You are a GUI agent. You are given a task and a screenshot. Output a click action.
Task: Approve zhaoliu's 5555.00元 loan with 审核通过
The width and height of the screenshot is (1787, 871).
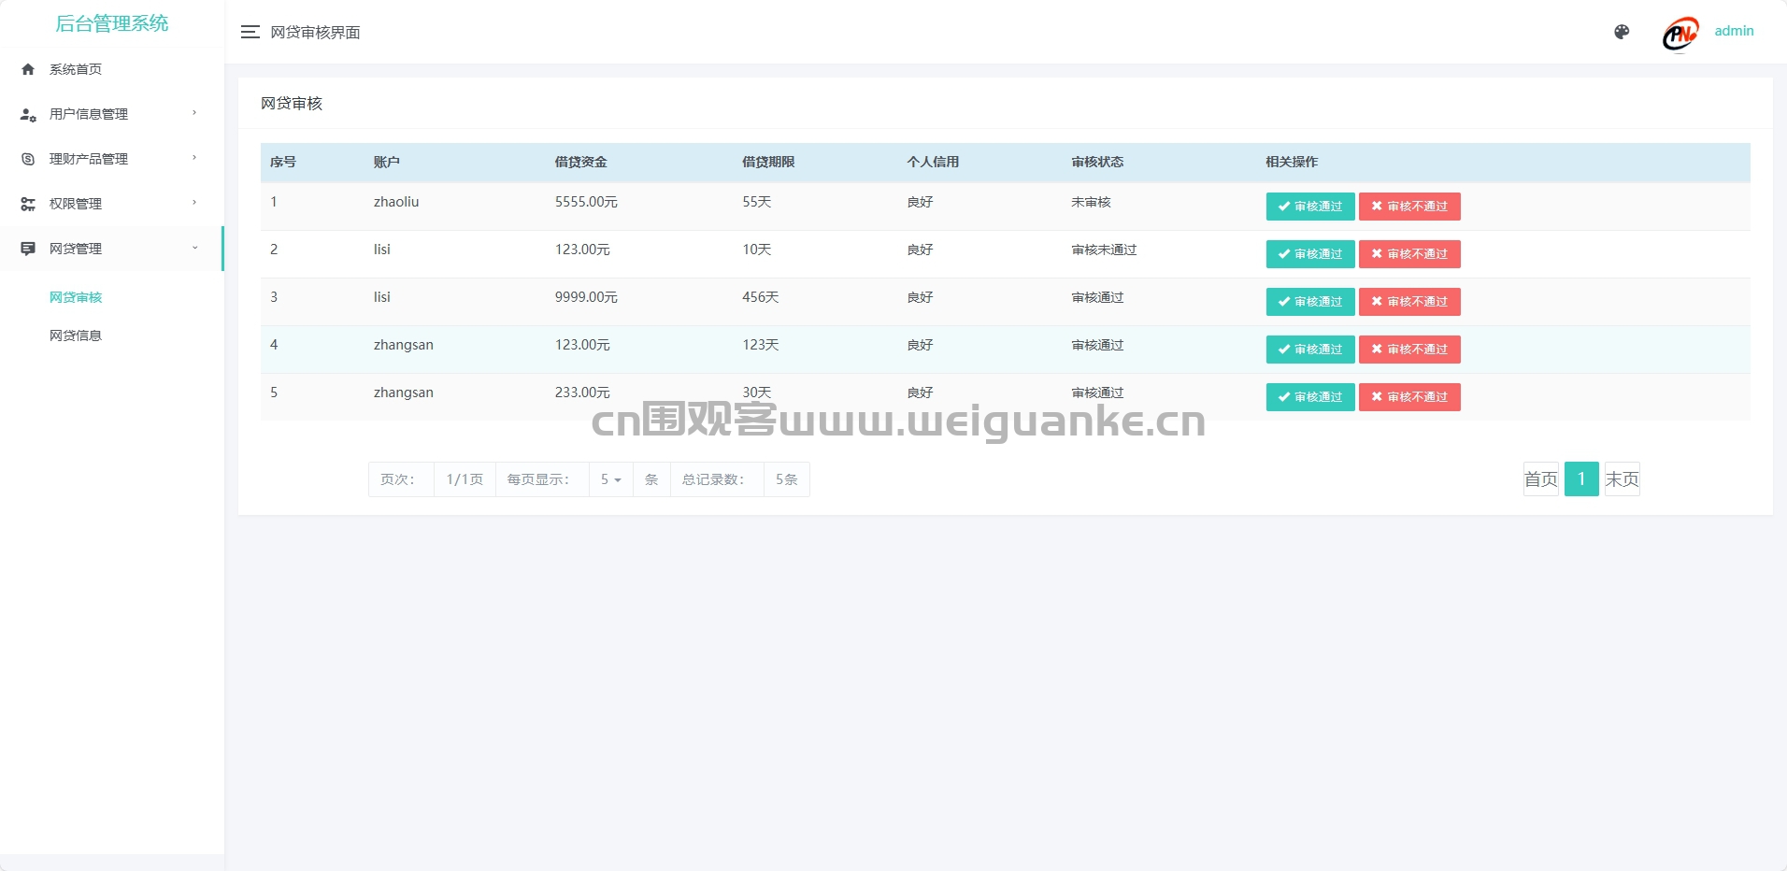[x=1310, y=207]
